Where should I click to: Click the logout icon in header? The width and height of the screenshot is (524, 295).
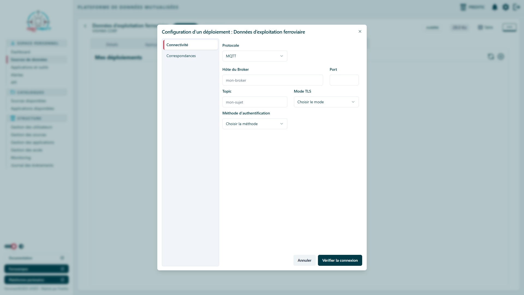click(516, 7)
